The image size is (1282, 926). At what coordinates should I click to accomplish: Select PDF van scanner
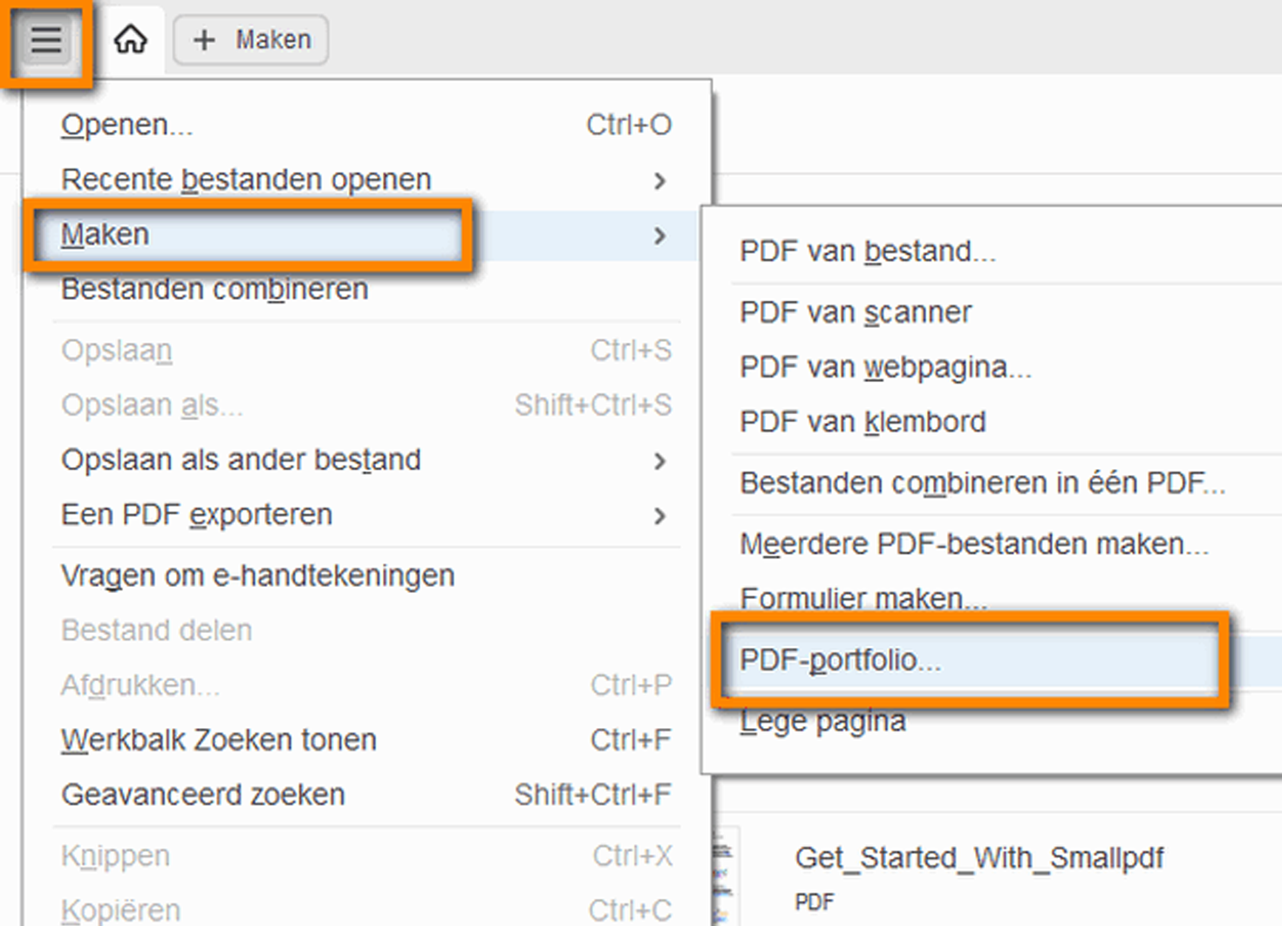coord(856,312)
